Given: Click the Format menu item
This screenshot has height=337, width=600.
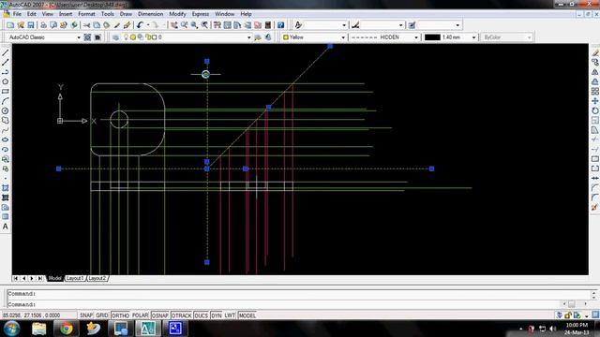Looking at the screenshot, I should coord(86,14).
